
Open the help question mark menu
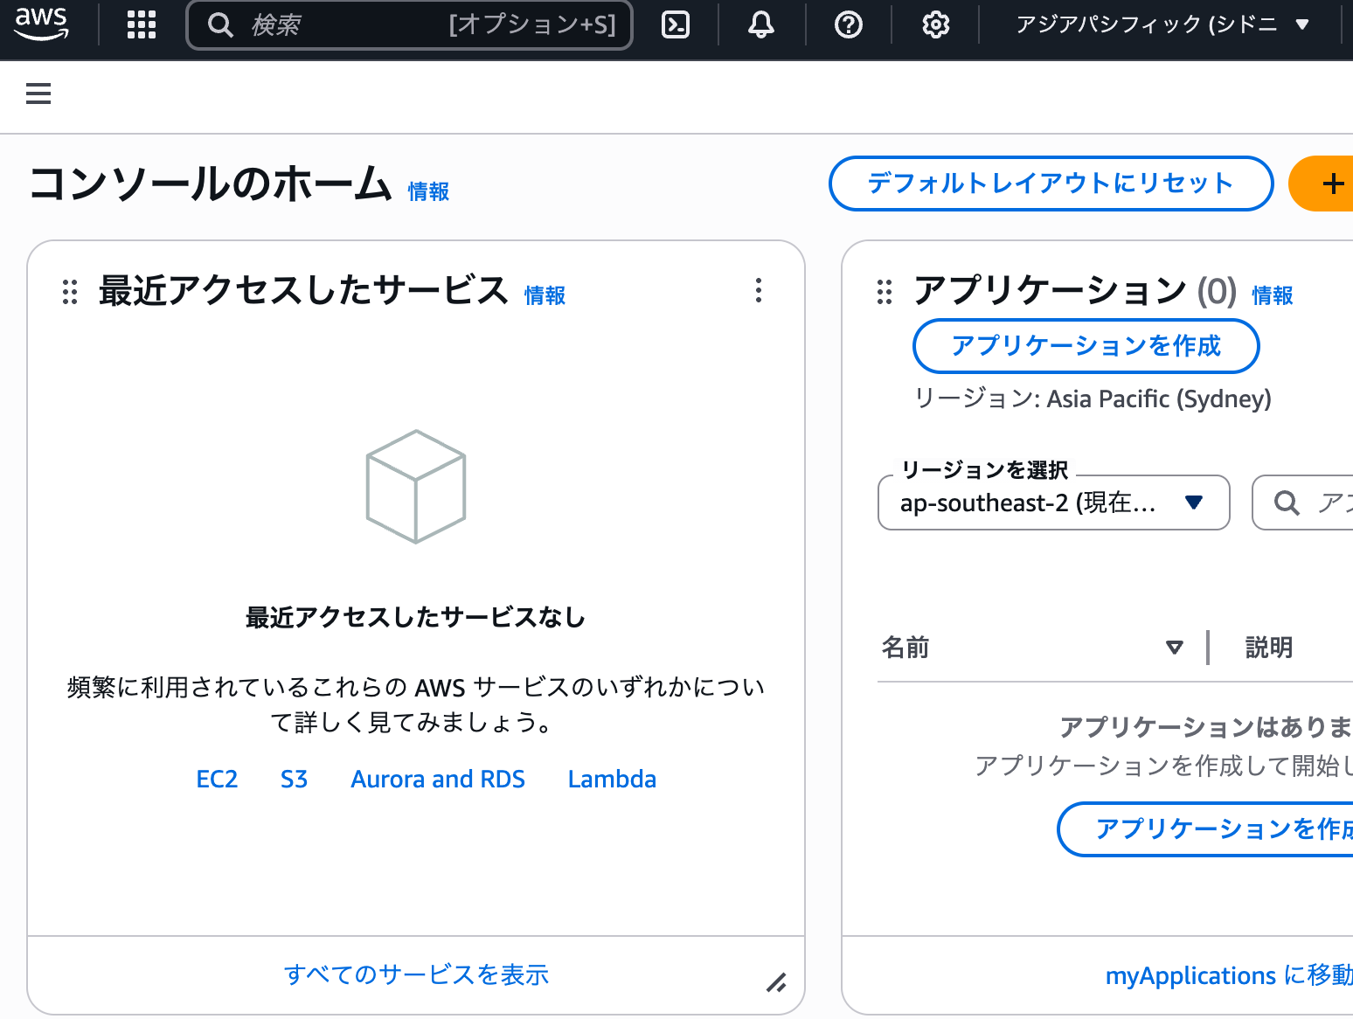click(x=849, y=24)
